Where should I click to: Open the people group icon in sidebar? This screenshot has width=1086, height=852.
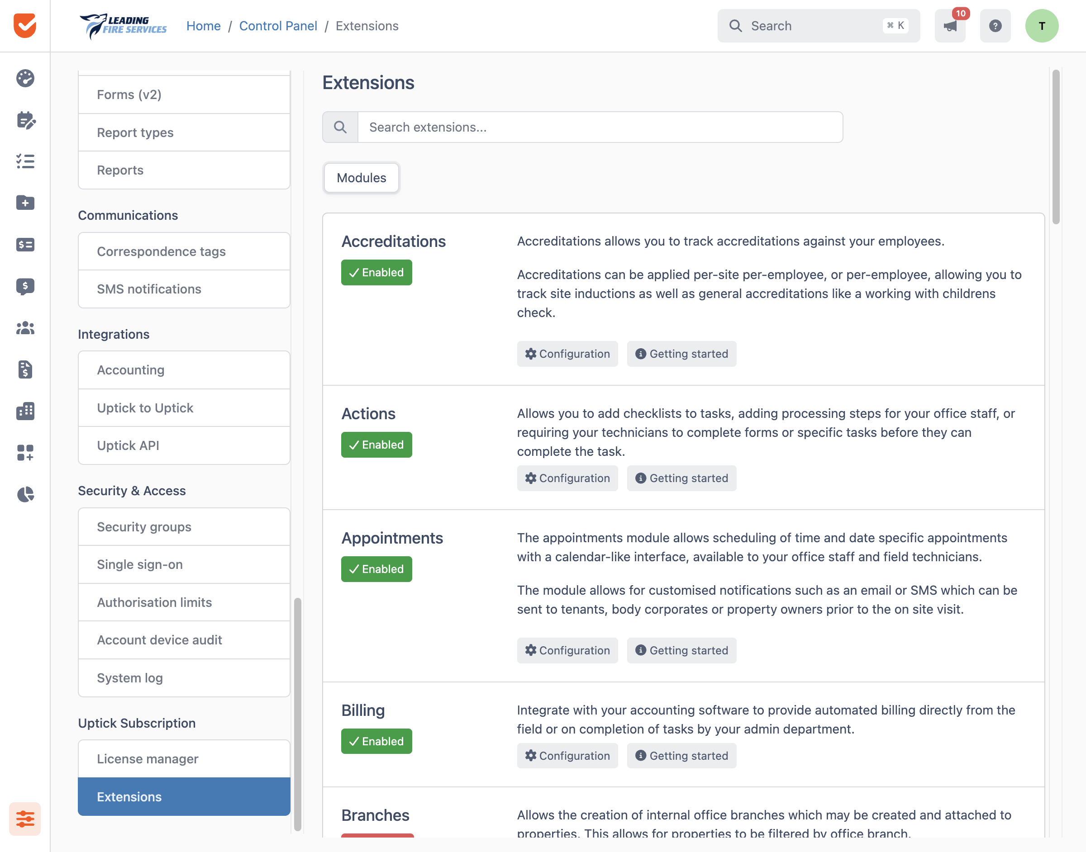(25, 328)
